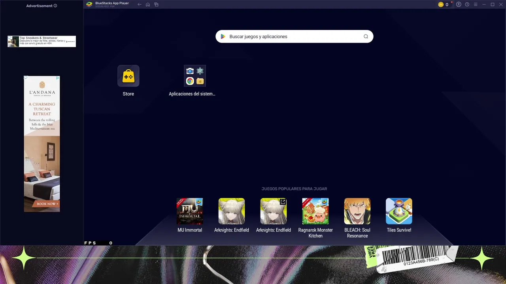Click the Aplicaciones del sistema label
Viewport: 506px width, 284px height.
click(192, 94)
